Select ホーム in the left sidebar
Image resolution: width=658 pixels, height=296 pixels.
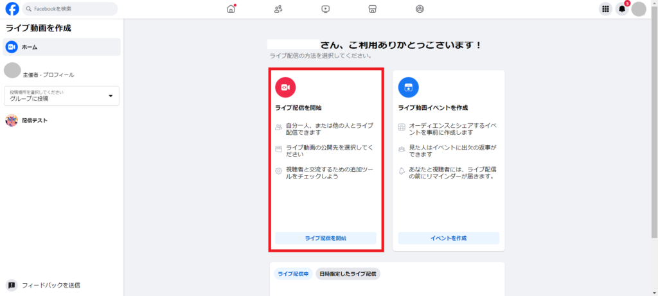[62, 47]
